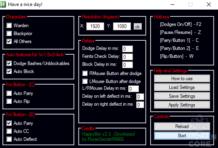Enable Auto Parry for Button [C]

[x=9, y=93]
